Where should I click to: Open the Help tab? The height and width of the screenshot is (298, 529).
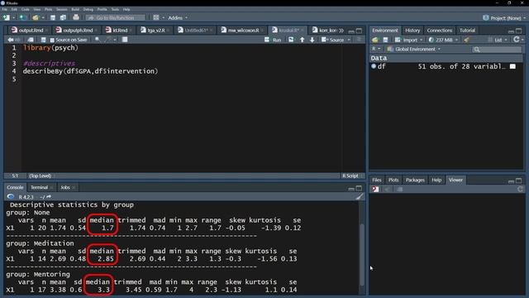[436, 180]
